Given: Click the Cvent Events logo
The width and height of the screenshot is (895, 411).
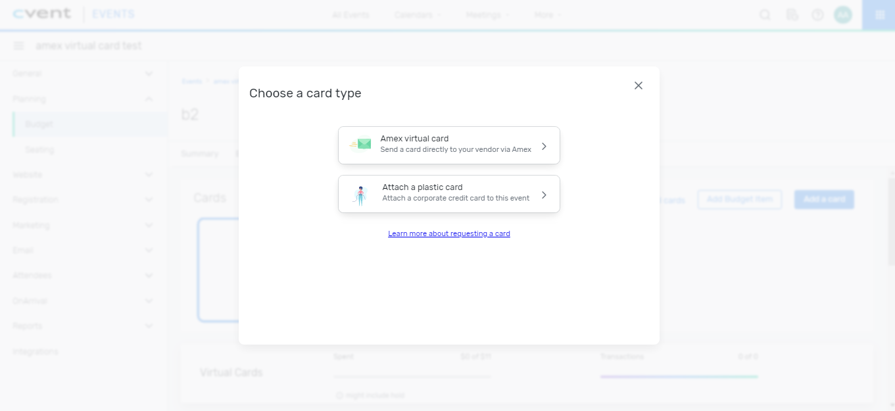Looking at the screenshot, I should pyautogui.click(x=43, y=13).
